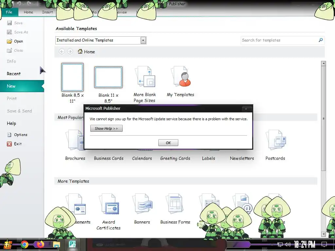The width and height of the screenshot is (335, 251).
Task: Click the template list scrollbar thumb
Action: pyautogui.click(x=324, y=118)
